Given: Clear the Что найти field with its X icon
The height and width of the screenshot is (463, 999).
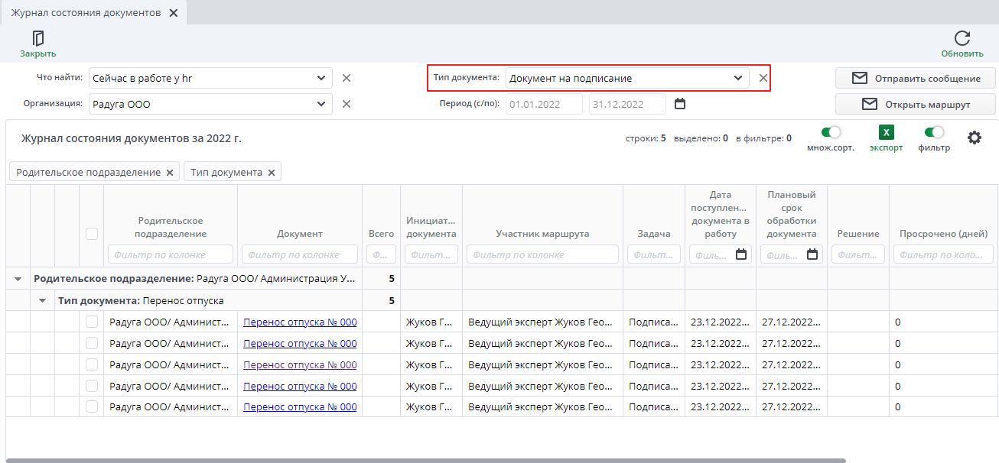Looking at the screenshot, I should coord(347,78).
